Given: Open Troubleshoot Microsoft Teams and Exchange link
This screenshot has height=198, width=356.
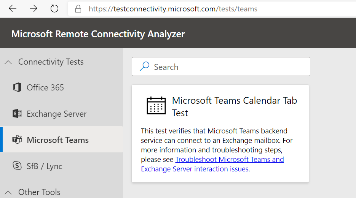Looking at the screenshot, I should pyautogui.click(x=230, y=160).
